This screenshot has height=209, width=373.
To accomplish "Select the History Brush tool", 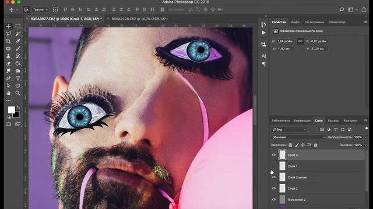I will [x=18, y=56].
